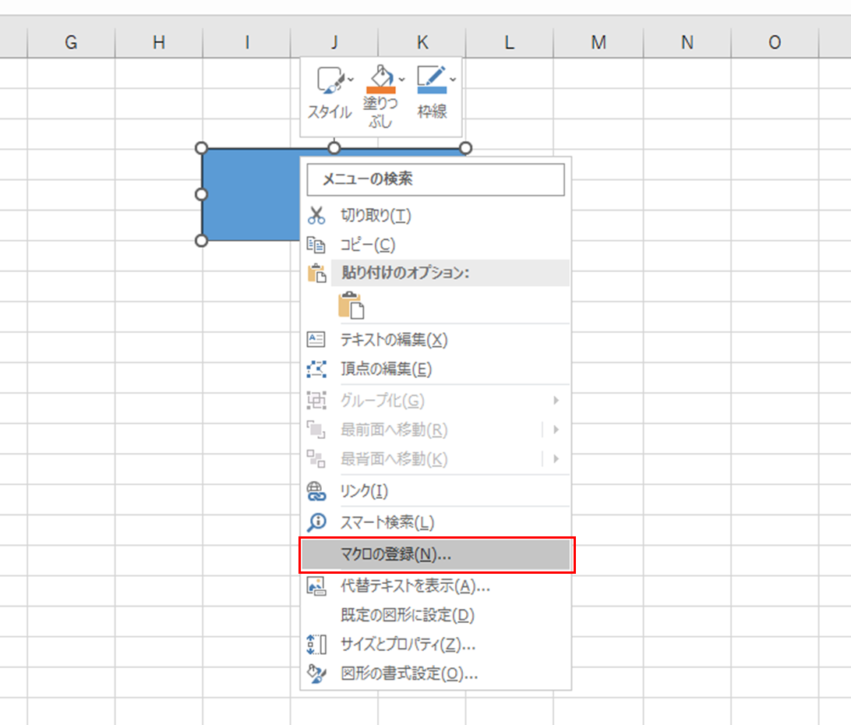851x725 pixels.
Task: Click the スタイル shape style icon
Action: tap(330, 80)
